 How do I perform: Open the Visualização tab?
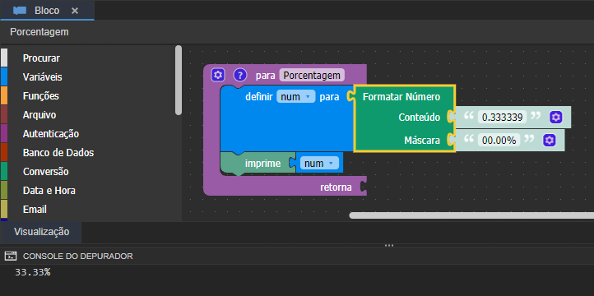click(42, 232)
